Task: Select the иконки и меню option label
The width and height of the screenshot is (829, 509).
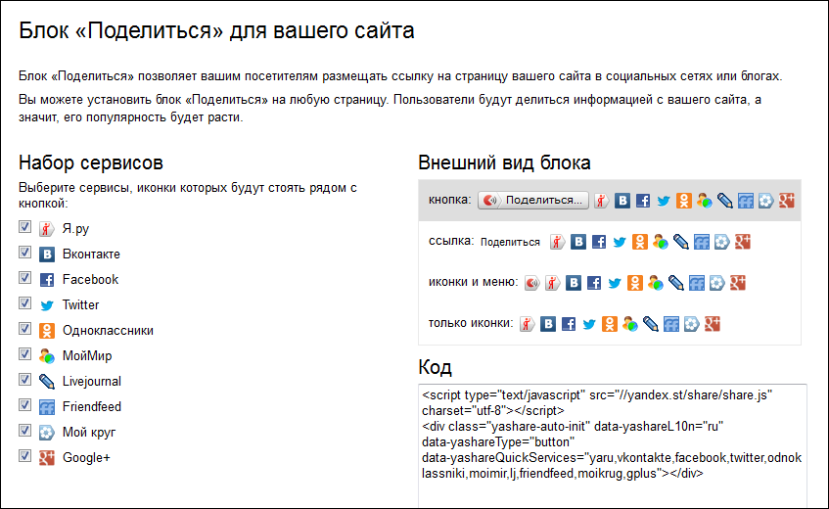Action: pyautogui.click(x=473, y=282)
